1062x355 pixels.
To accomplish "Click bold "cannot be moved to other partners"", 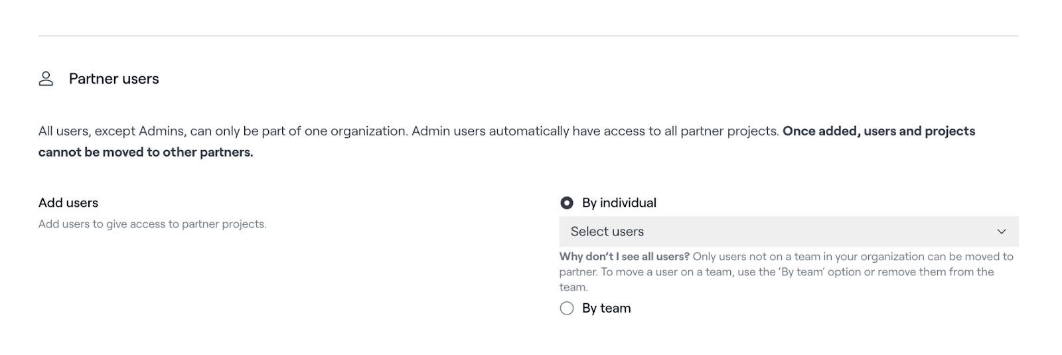I will (x=145, y=153).
